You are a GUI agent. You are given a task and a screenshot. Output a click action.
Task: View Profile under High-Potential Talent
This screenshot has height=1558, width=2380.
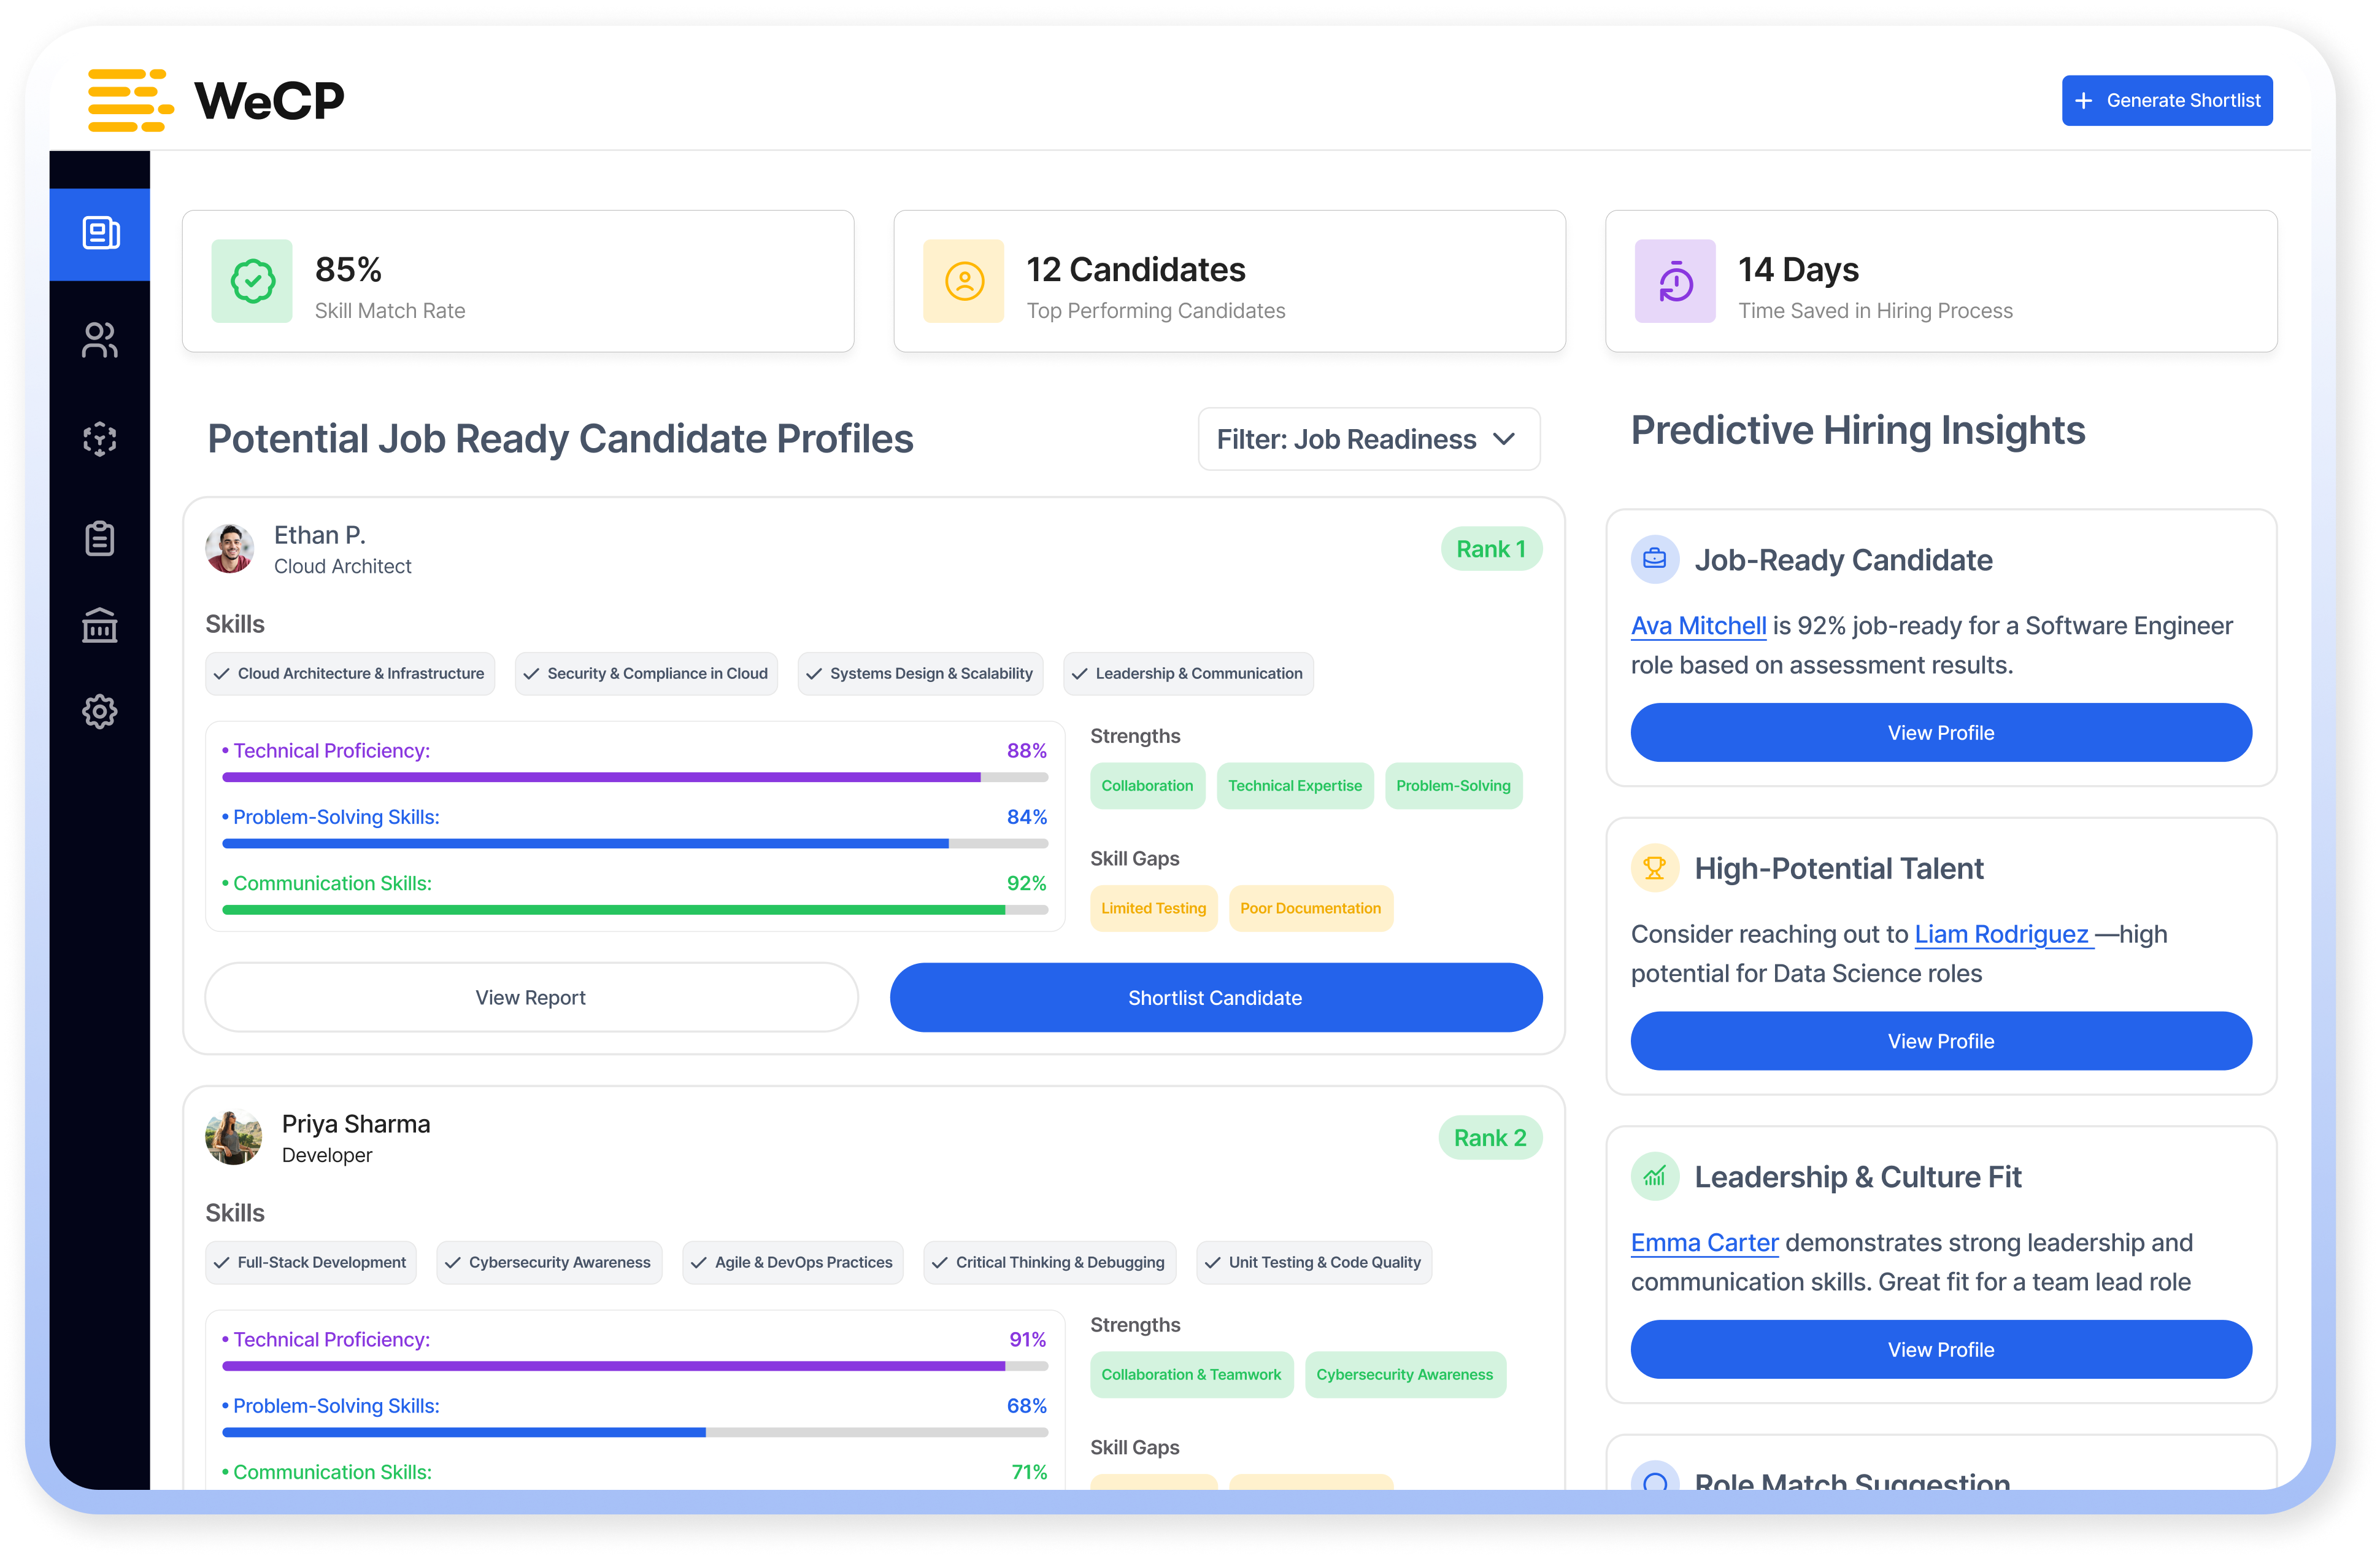tap(1941, 1041)
